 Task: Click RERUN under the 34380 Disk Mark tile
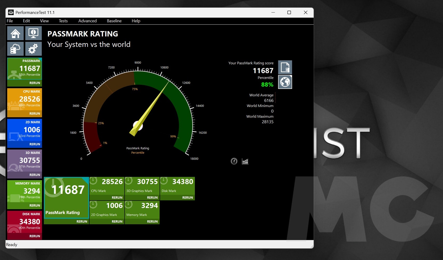pos(187,197)
